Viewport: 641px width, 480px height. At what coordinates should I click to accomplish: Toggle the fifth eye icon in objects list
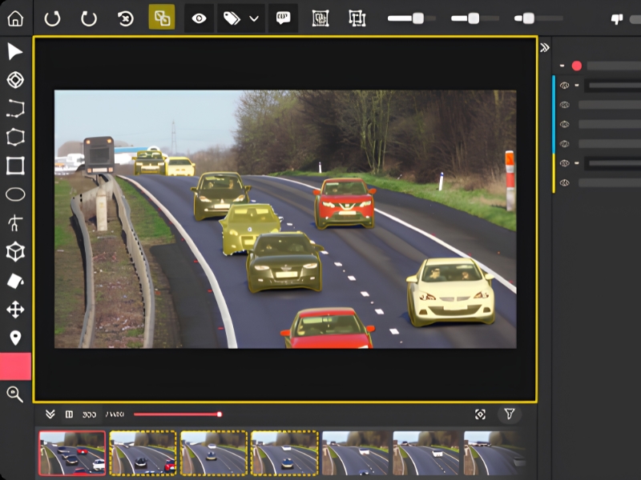[565, 163]
